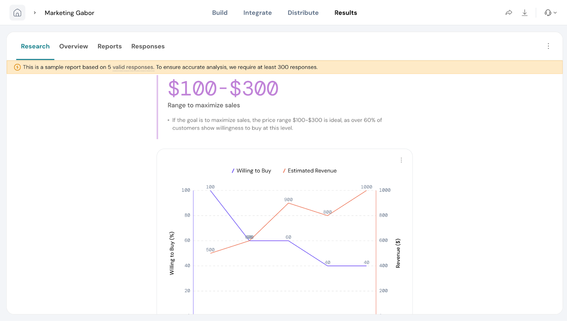This screenshot has height=321, width=567.
Task: Click the warning icon in the banner
Action: coord(17,67)
